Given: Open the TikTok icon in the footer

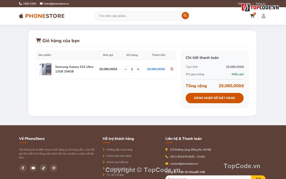Looking at the screenshot, I should point(43,168).
